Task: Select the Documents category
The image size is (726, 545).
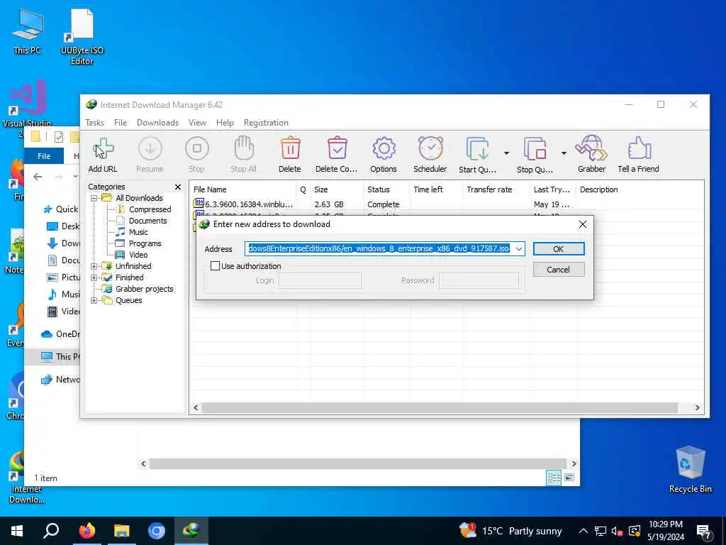Action: coord(141,221)
